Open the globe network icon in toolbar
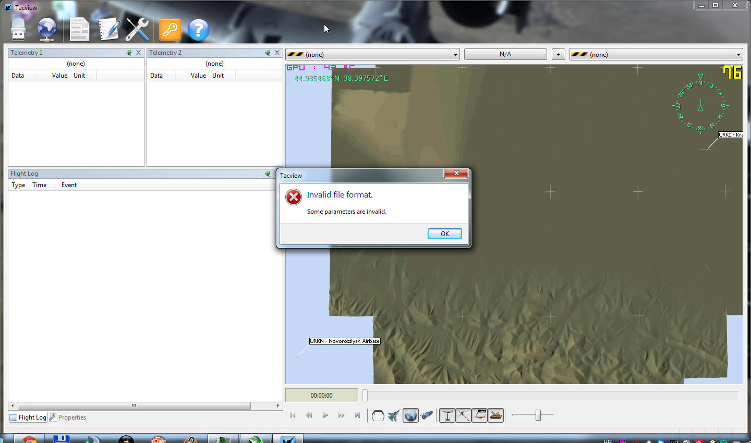 coord(47,30)
